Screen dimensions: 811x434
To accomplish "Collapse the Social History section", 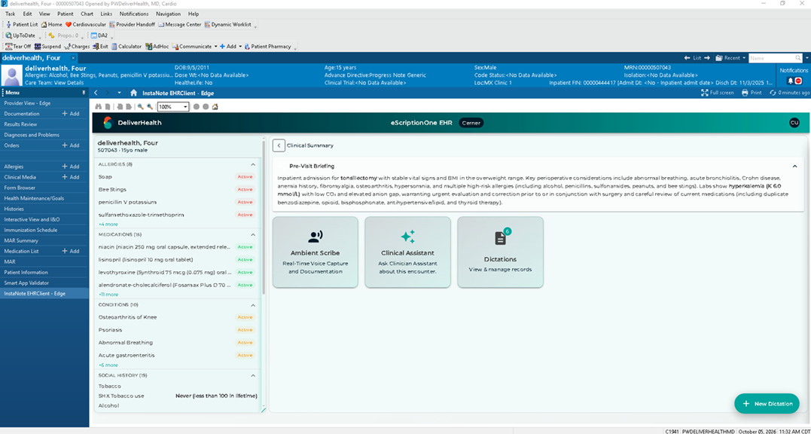I will tap(253, 375).
